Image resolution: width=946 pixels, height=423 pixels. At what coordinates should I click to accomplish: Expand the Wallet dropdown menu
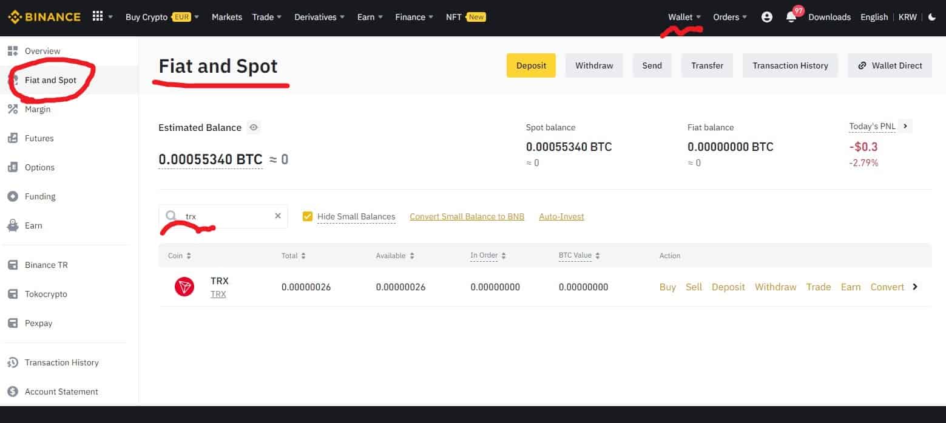coord(684,17)
